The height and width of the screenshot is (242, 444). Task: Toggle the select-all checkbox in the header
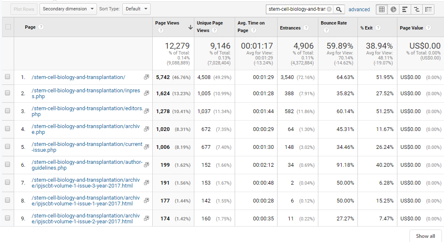(8, 27)
